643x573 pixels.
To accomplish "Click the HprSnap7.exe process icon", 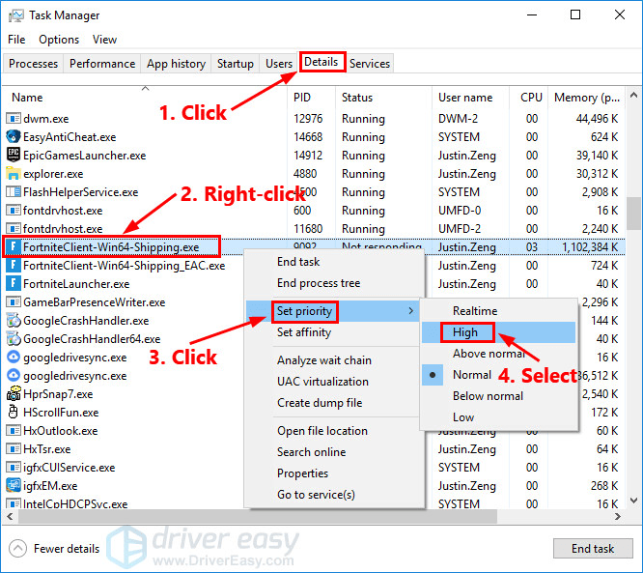I will (14, 394).
